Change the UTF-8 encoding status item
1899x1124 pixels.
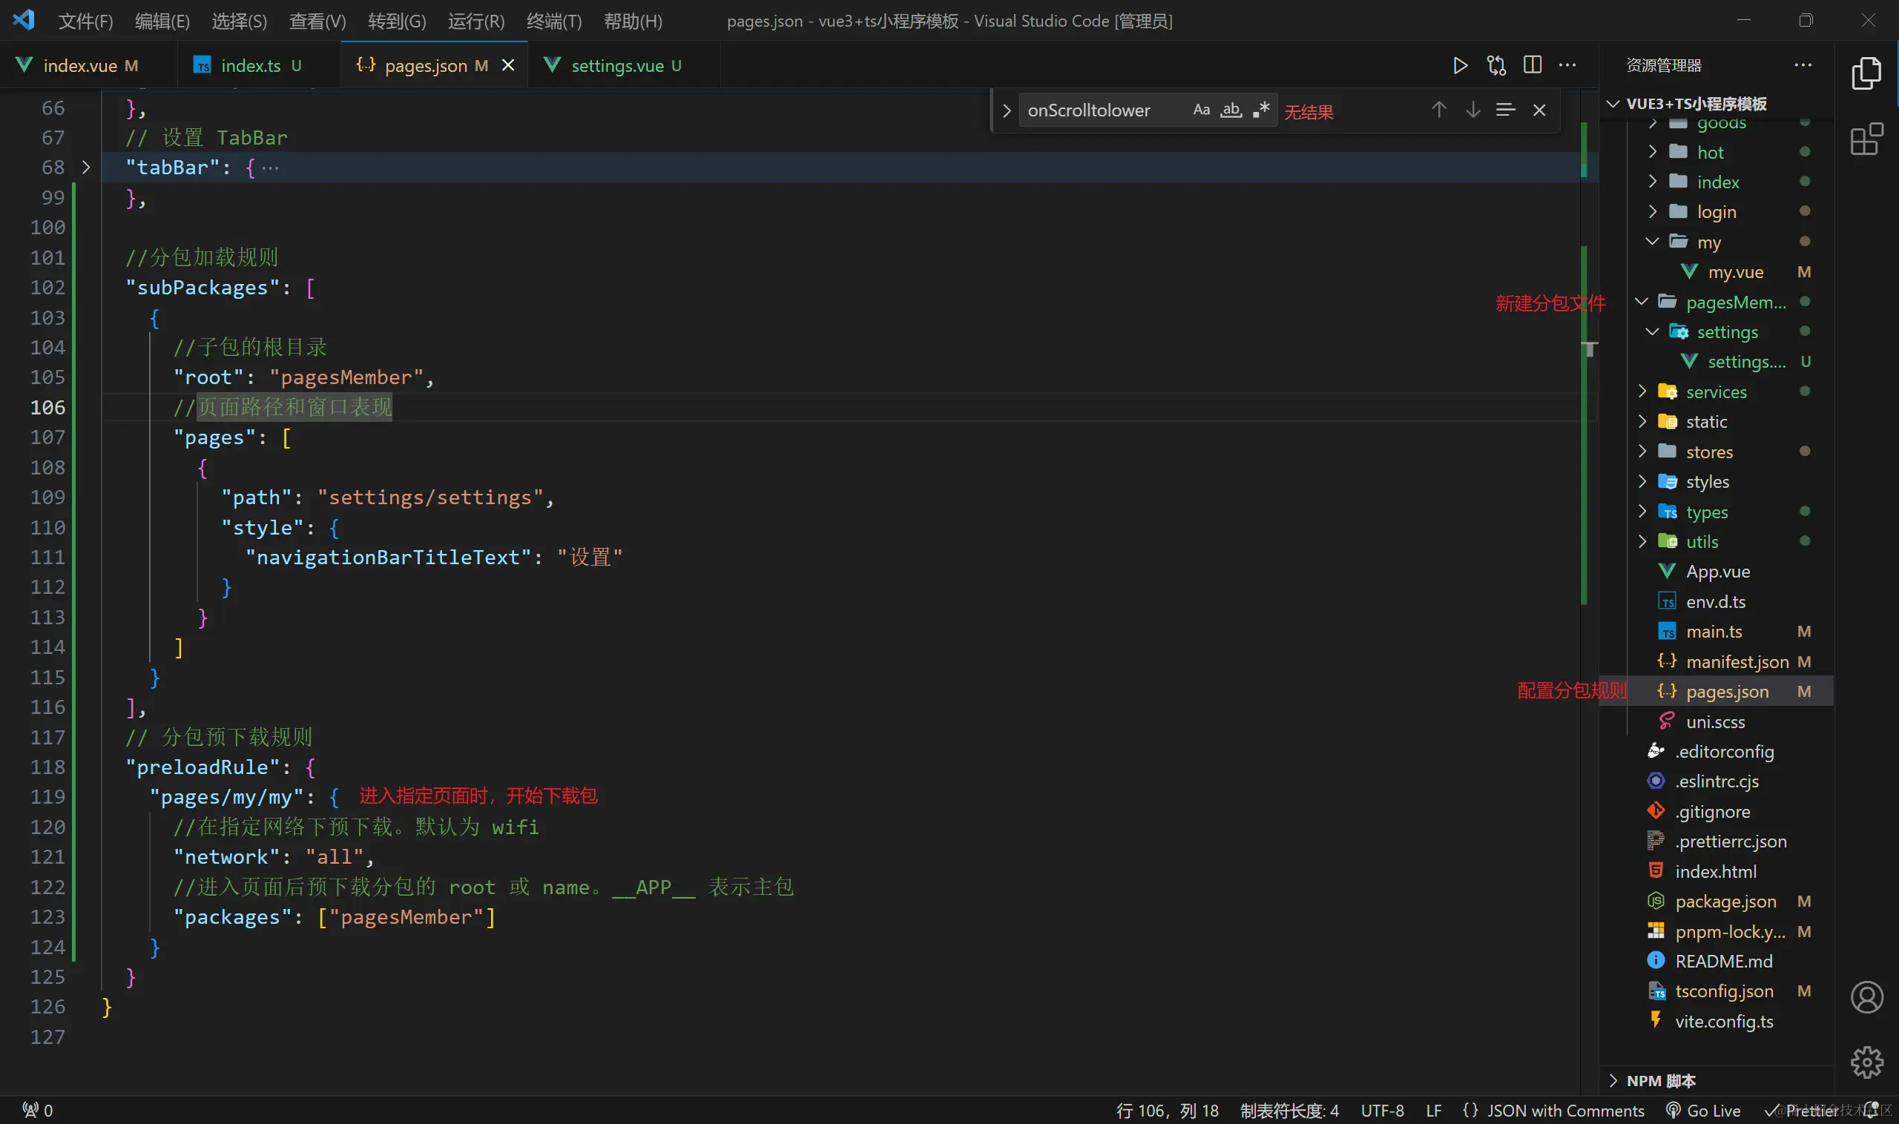click(x=1382, y=1110)
